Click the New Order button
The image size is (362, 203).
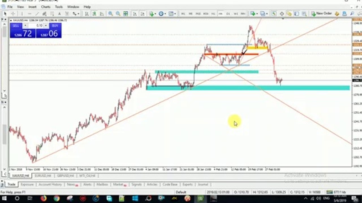[321, 14]
